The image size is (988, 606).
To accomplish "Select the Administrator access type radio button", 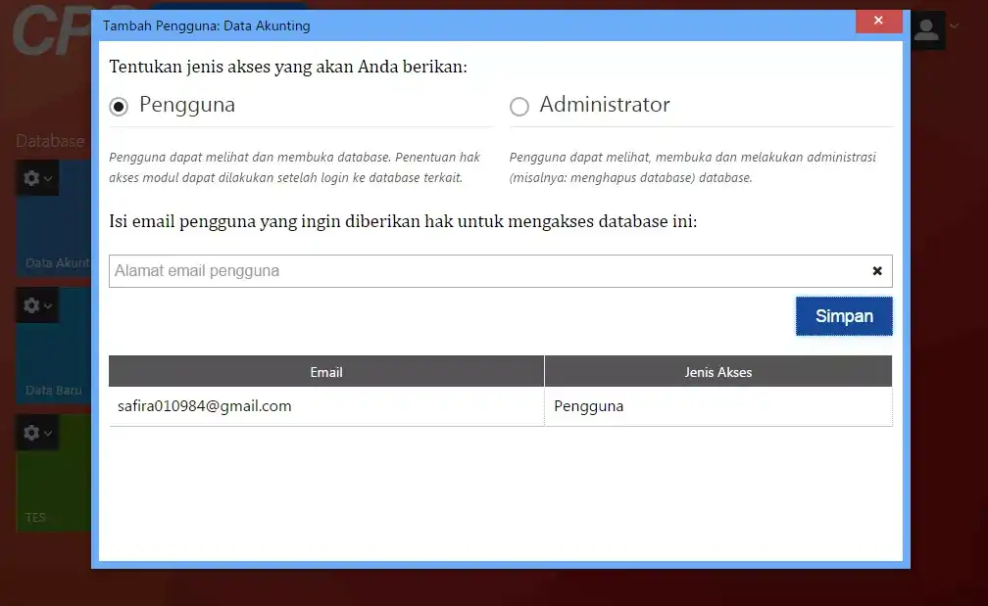I will click(519, 107).
